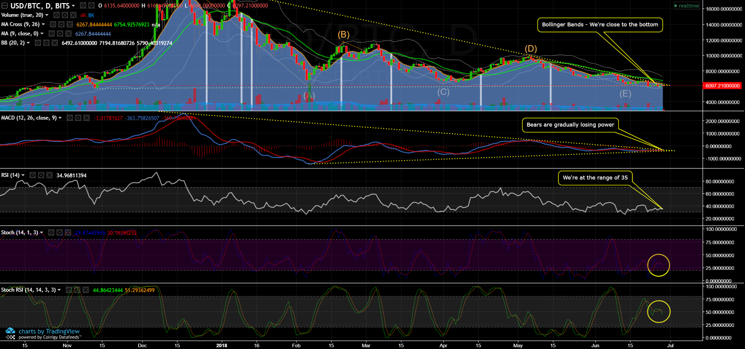Remove the Stoch RSI indicator
This screenshot has height=349, width=745.
click(x=86, y=290)
